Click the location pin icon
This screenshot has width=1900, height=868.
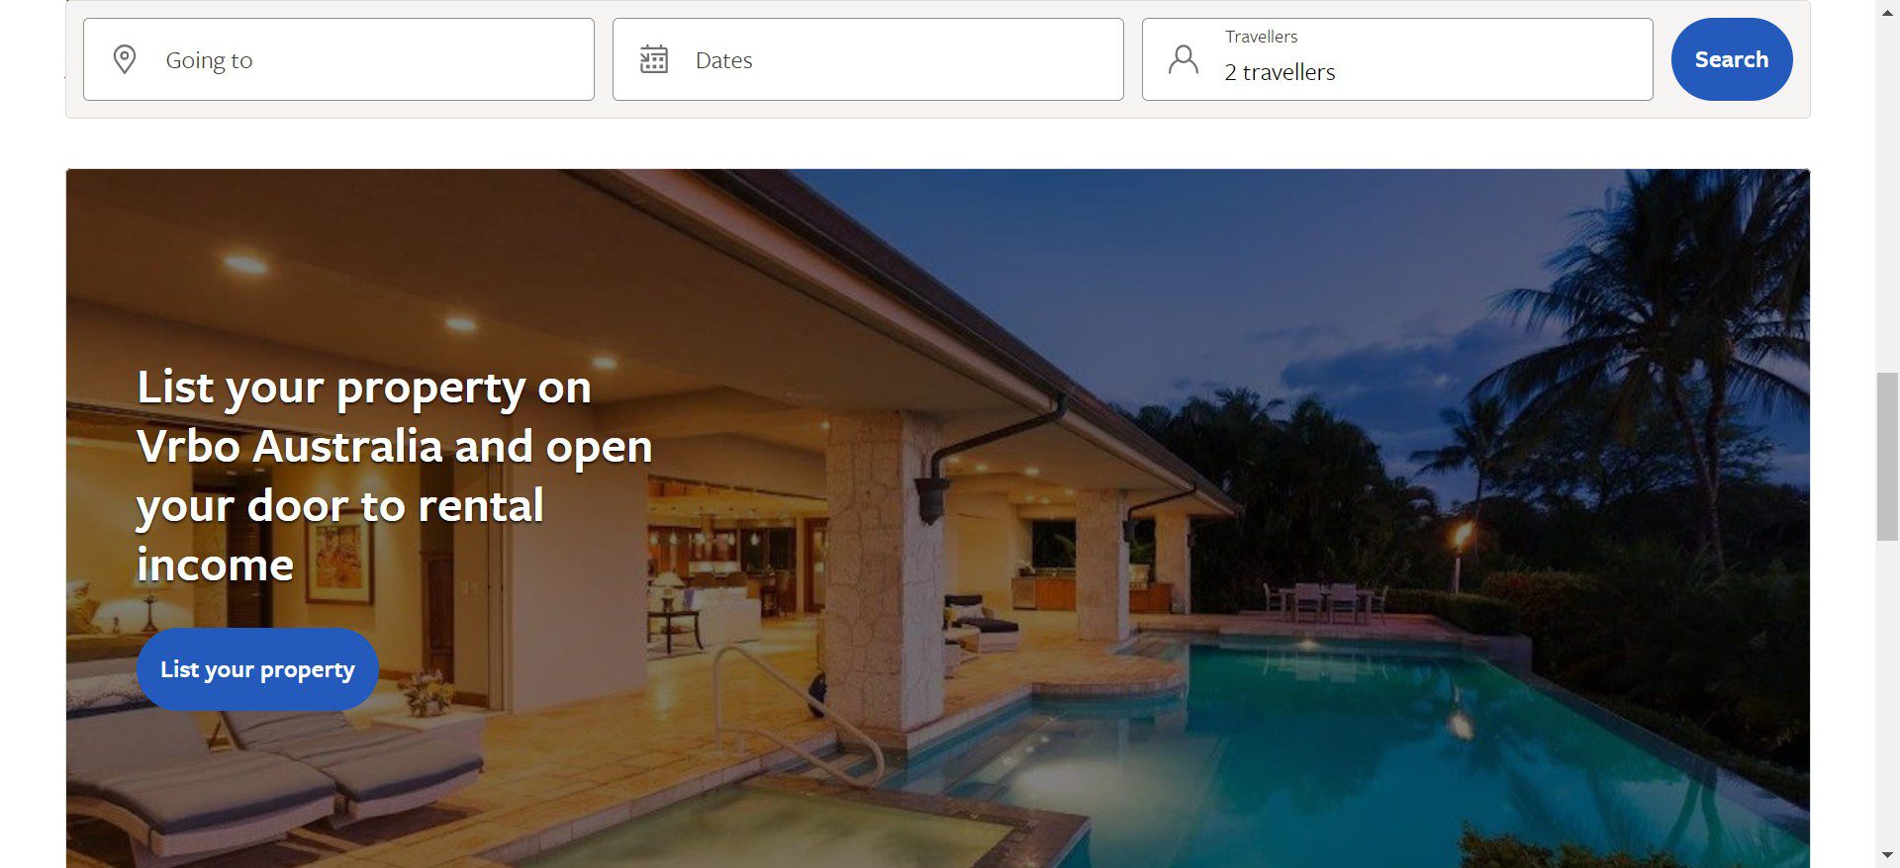coord(125,59)
